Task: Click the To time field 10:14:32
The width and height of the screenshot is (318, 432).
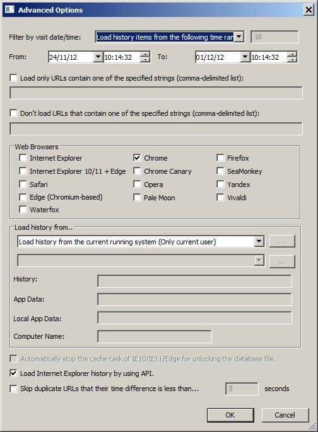Action: click(269, 57)
